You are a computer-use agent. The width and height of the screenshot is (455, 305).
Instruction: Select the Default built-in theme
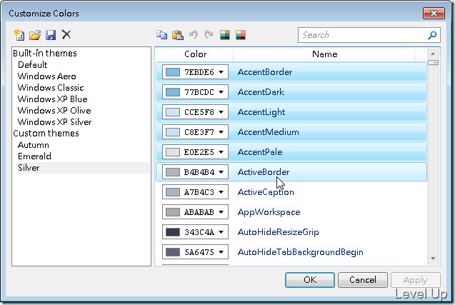(x=33, y=65)
